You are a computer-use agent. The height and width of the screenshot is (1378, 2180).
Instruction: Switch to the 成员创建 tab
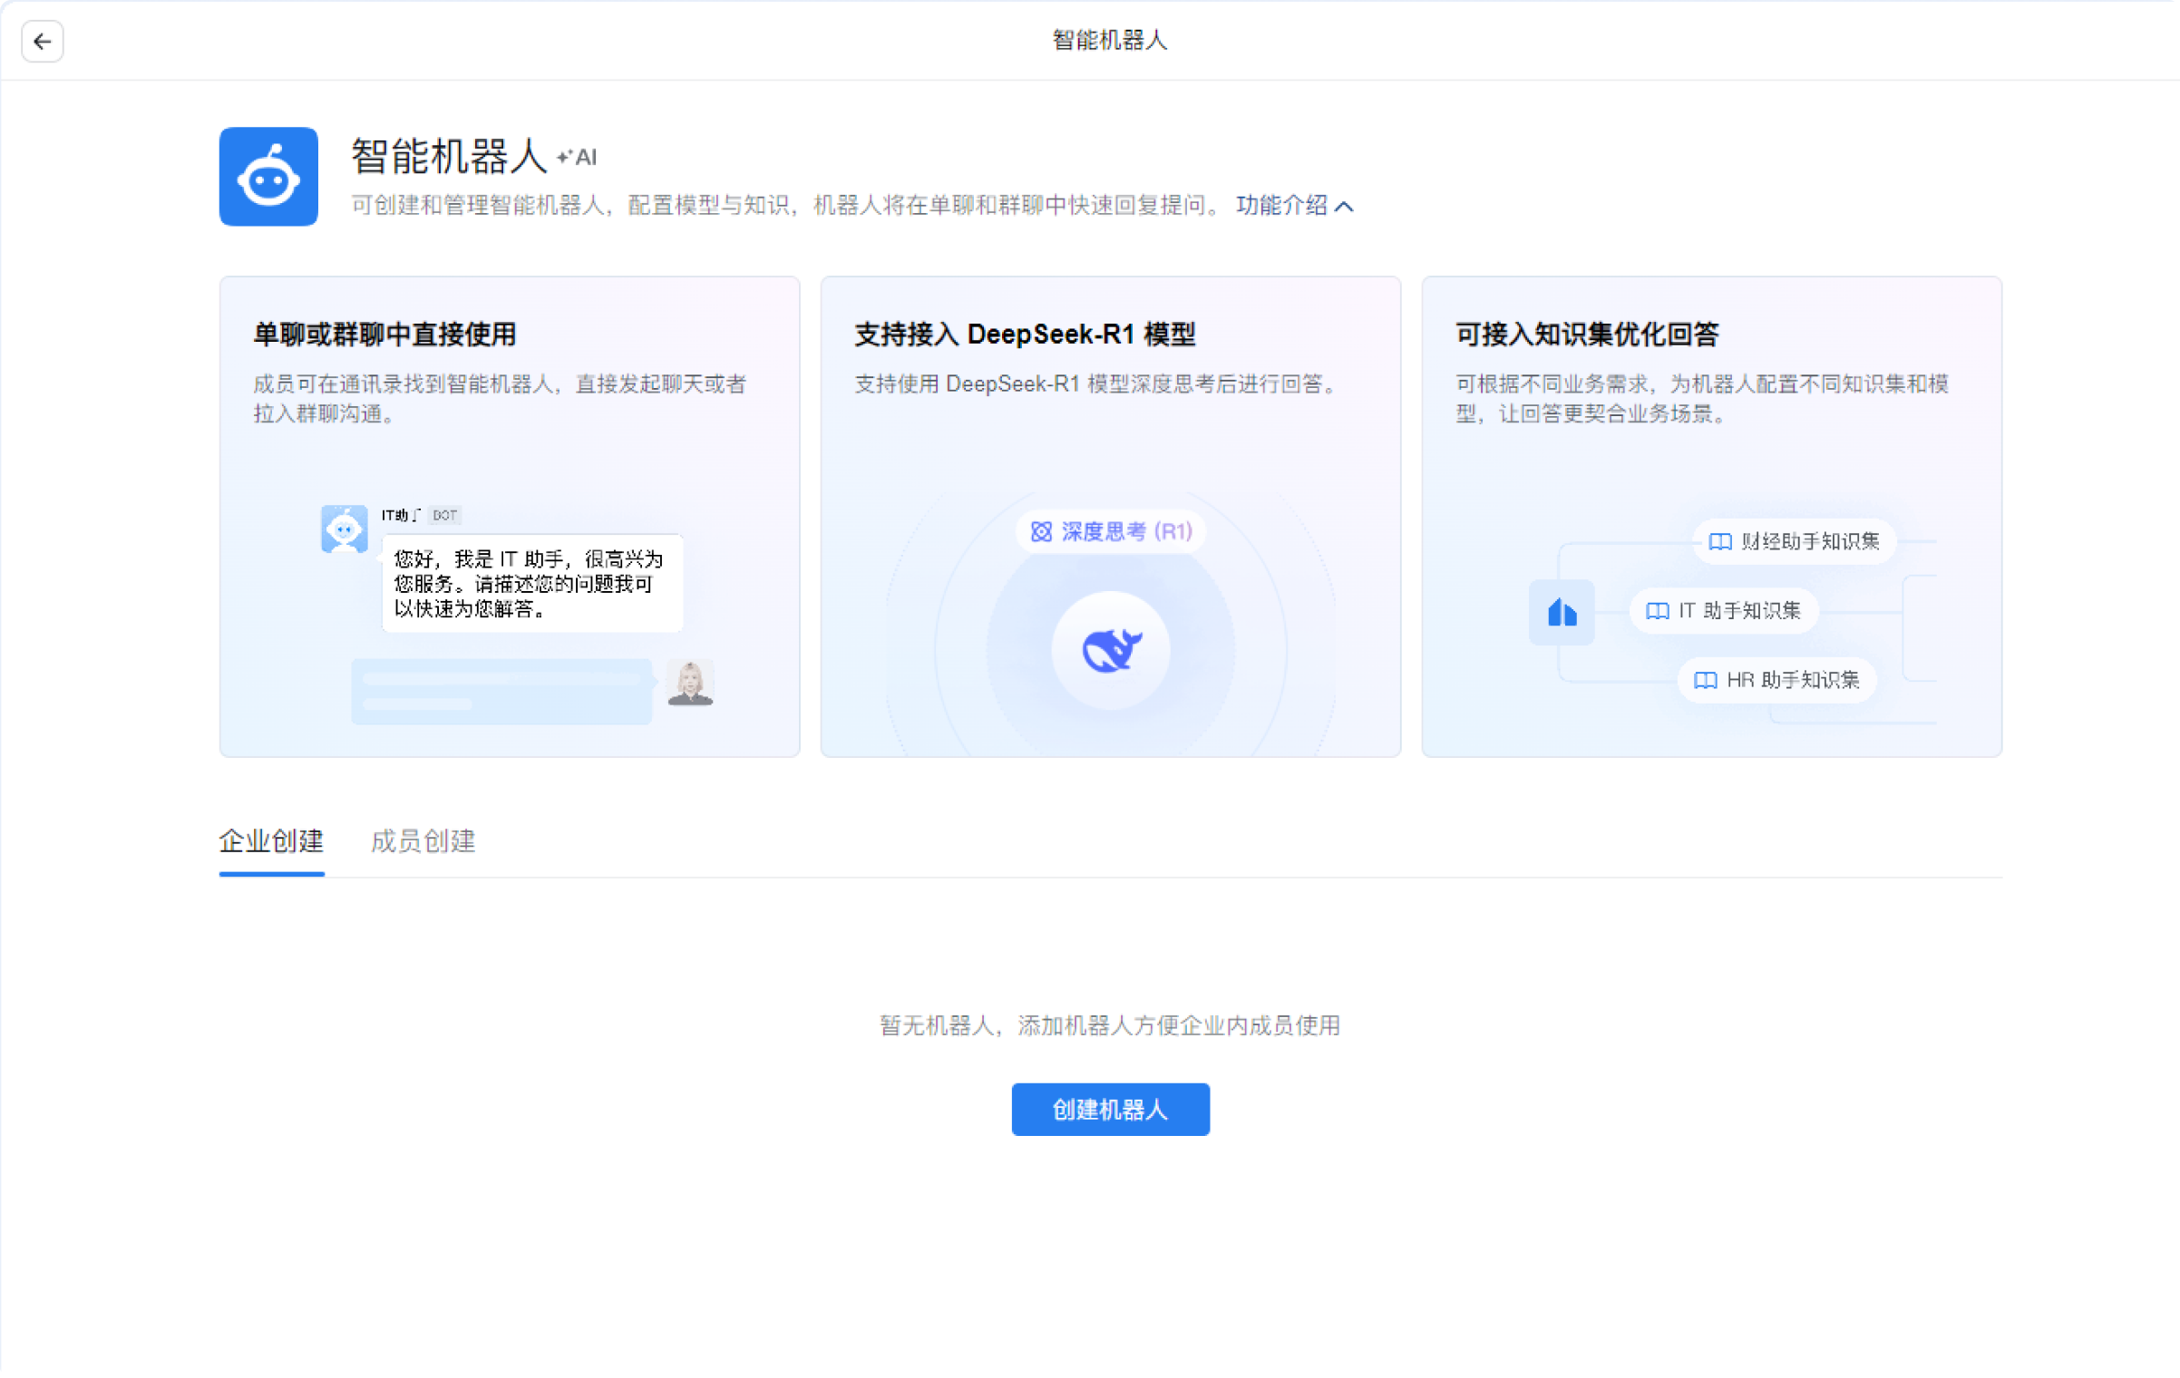423,841
